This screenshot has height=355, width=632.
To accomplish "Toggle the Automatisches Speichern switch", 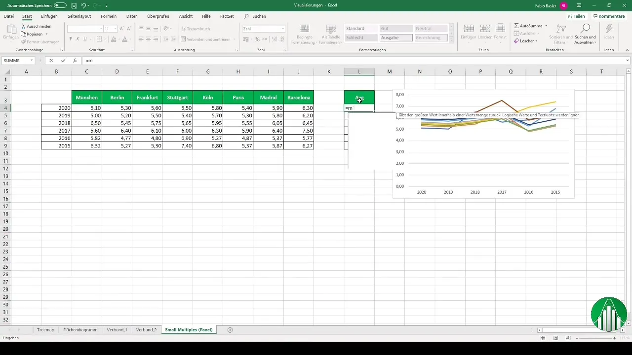I will point(60,5).
